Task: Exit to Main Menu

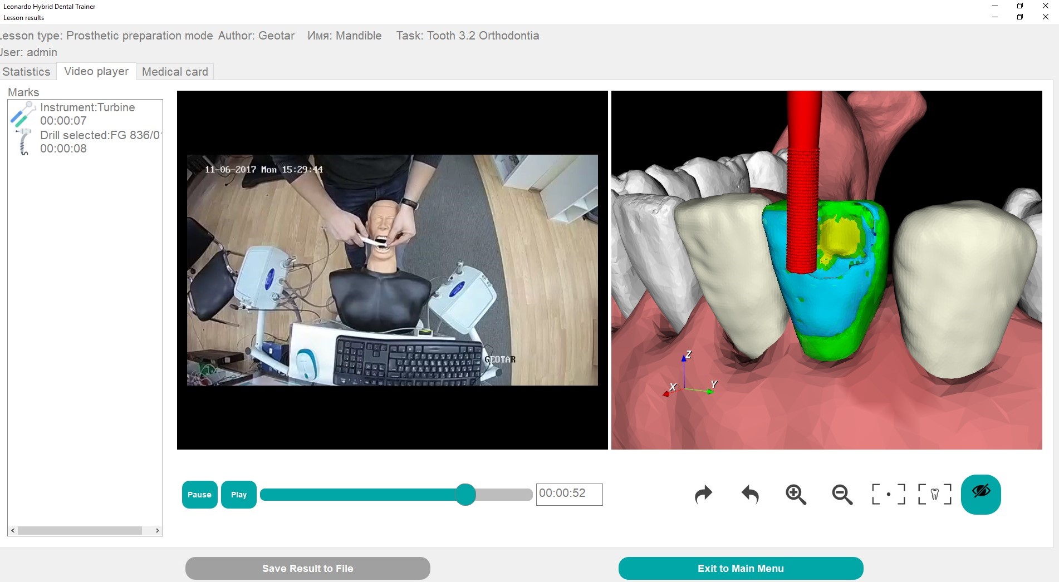Action: tap(741, 568)
